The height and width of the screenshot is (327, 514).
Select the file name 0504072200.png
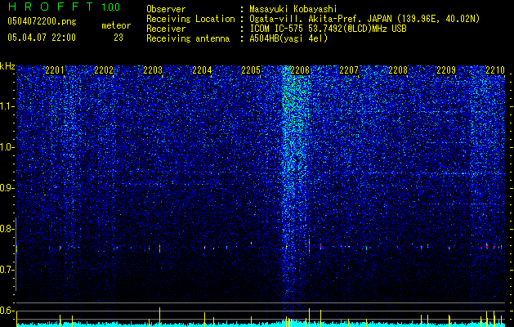point(42,22)
